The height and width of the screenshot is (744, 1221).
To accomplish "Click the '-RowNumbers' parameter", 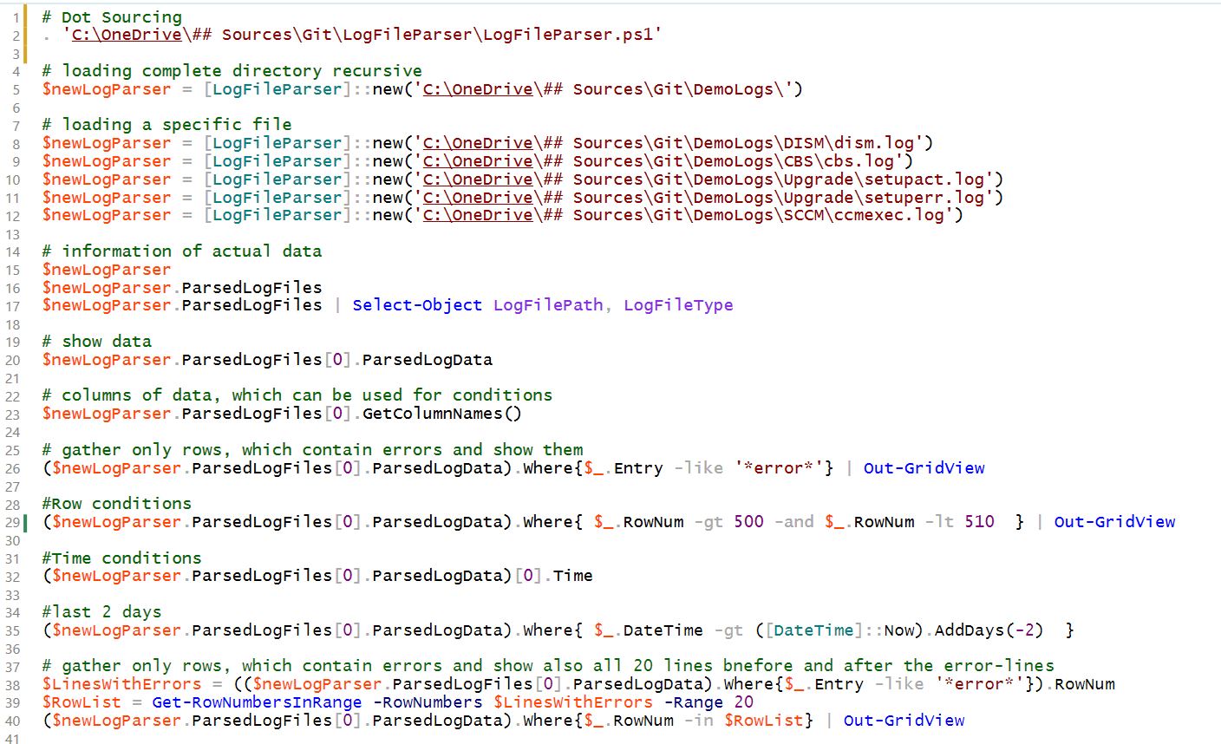I will coord(427,702).
